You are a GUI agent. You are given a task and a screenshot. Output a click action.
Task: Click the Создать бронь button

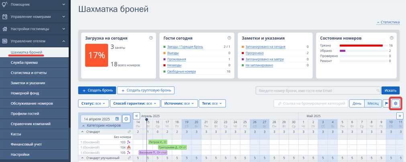(x=97, y=91)
